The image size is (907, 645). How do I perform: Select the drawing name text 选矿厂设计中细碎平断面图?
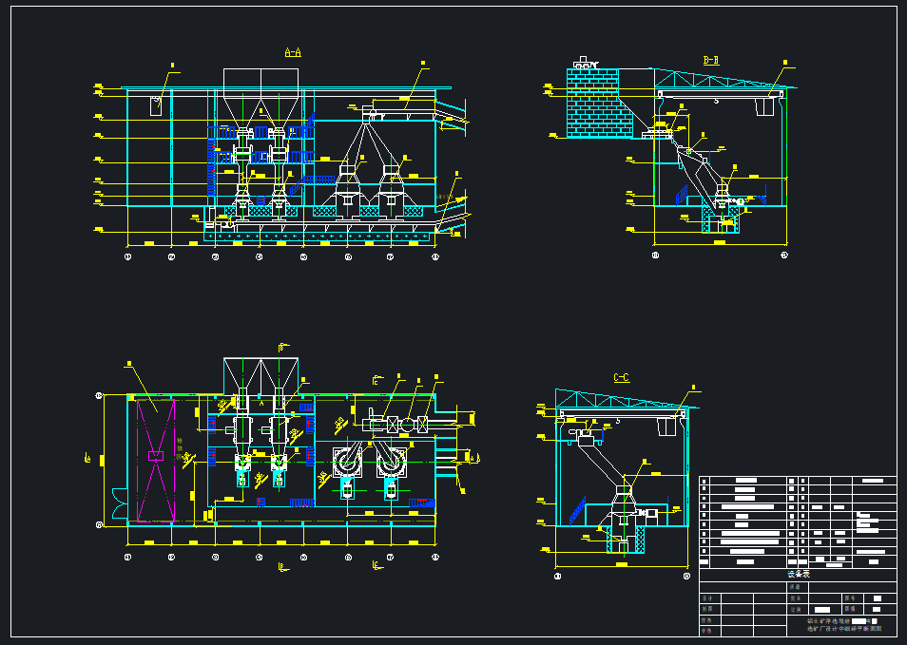[x=844, y=628]
